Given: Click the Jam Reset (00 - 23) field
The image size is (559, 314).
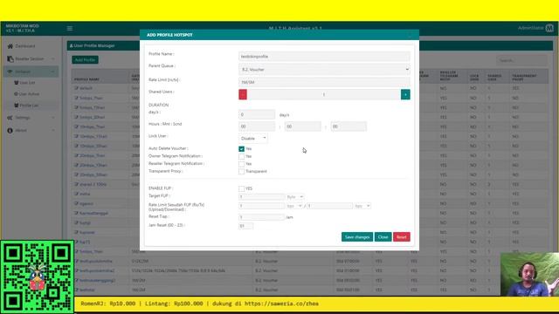Looking at the screenshot, I should [245, 226].
